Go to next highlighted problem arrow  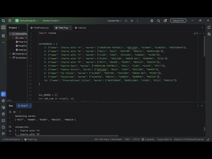(203, 33)
